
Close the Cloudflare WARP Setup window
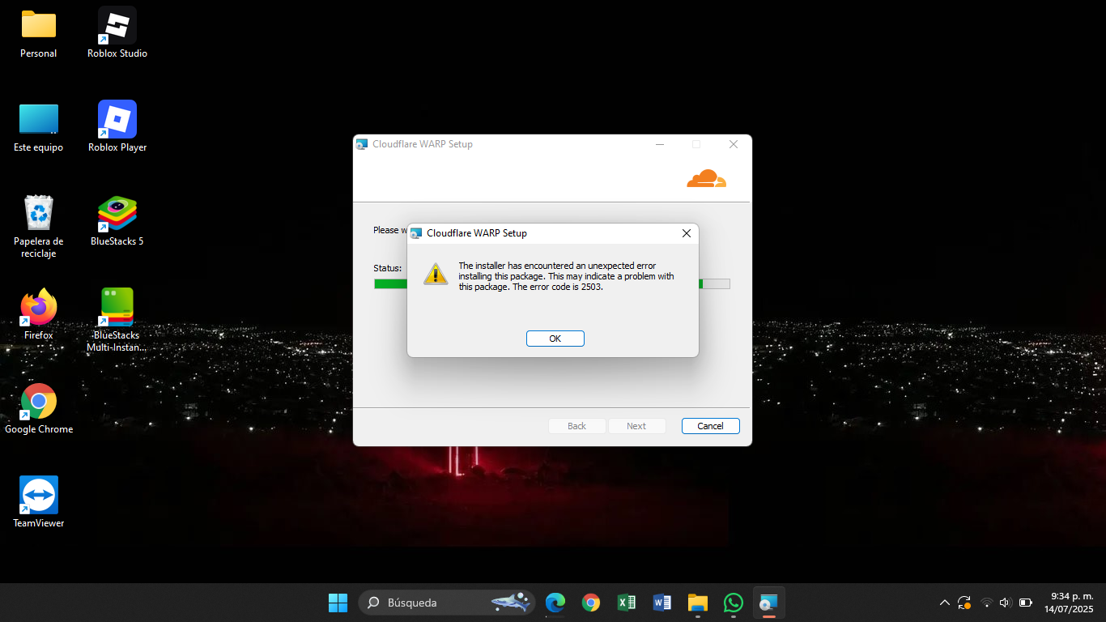(x=733, y=144)
